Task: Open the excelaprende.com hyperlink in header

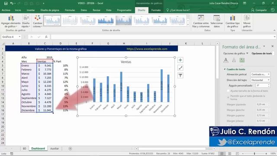Action: [147, 49]
